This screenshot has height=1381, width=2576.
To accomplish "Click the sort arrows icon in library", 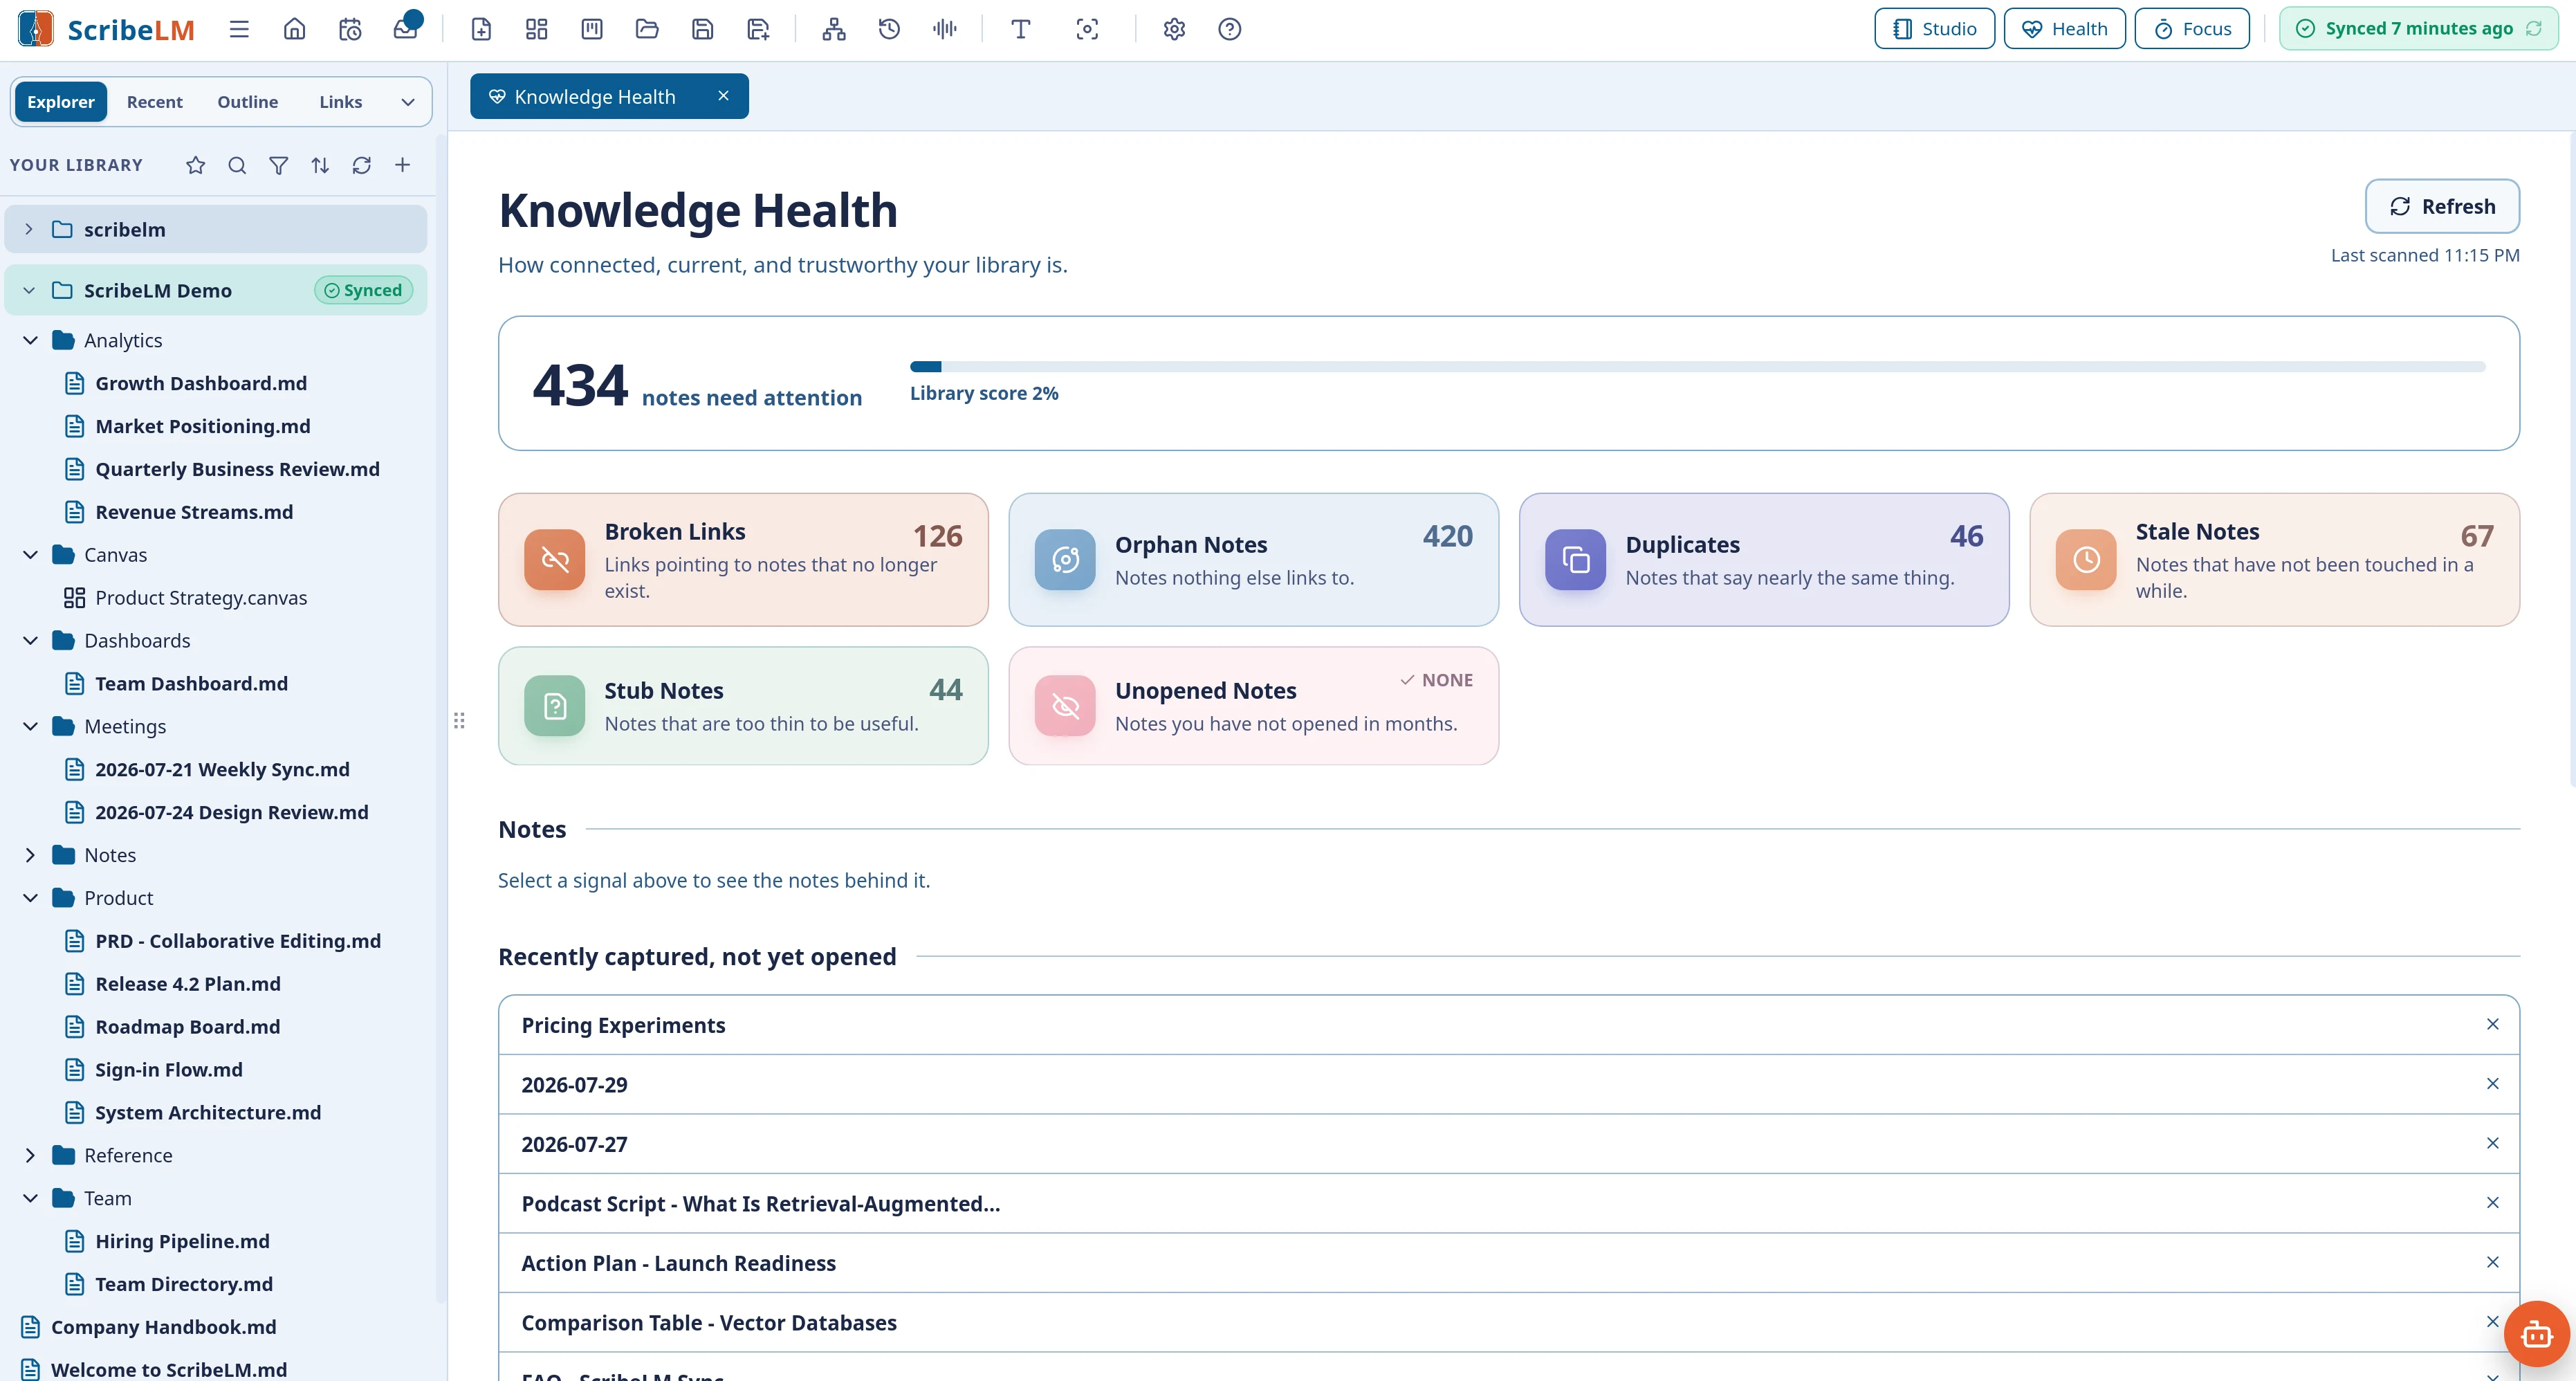I will [320, 165].
